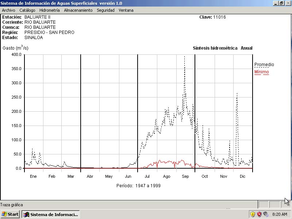Viewport: 292px width, 219px height.
Task: Click the system clock showing 8:20 AM
Action: [280, 214]
